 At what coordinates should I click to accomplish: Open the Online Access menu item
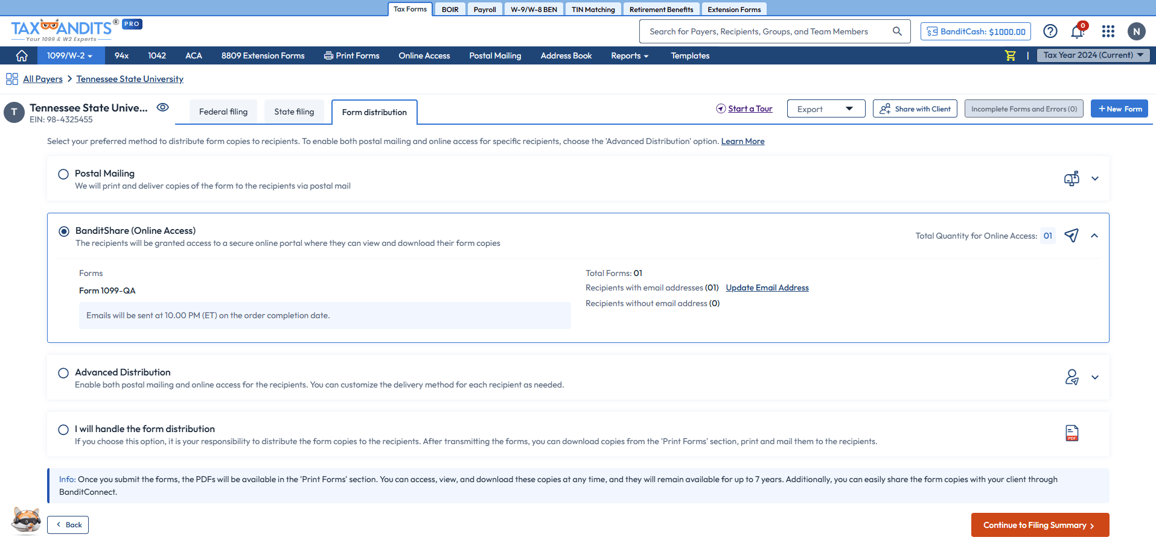coord(424,55)
